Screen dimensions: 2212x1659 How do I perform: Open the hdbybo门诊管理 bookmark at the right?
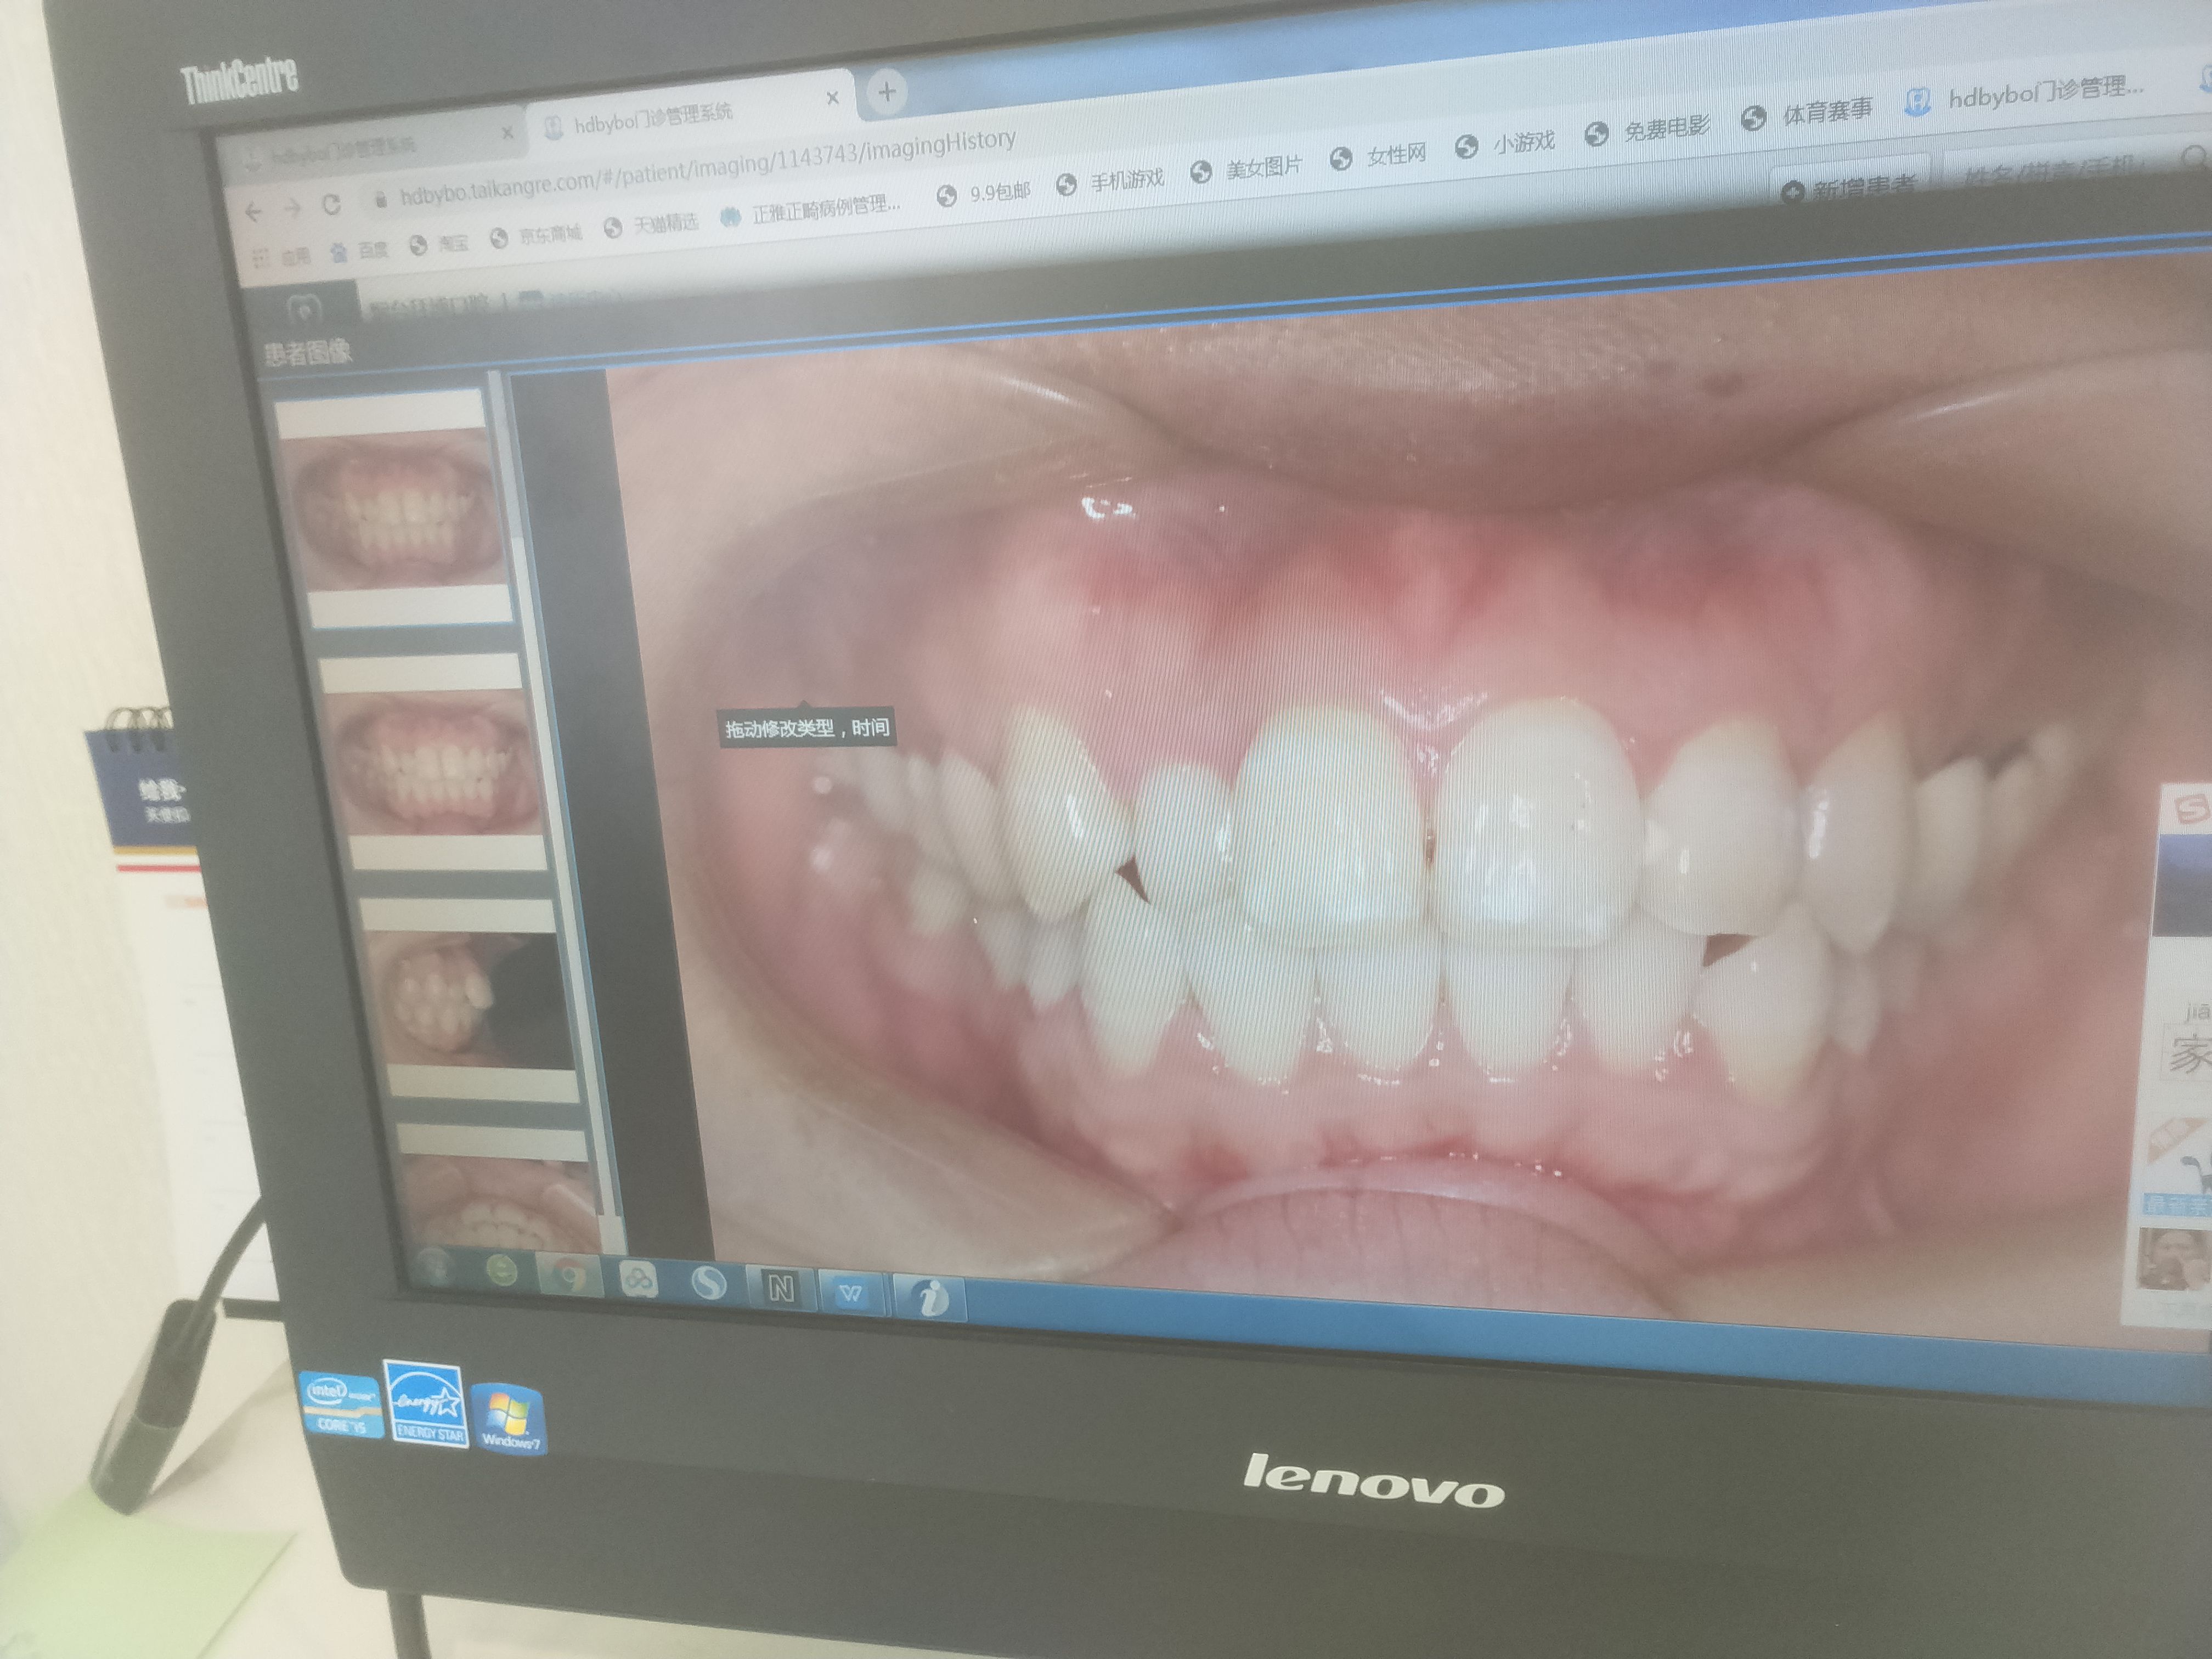point(2024,95)
